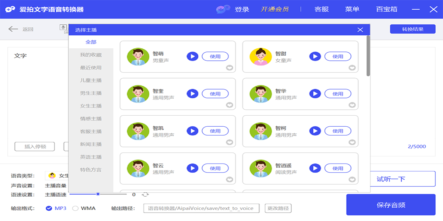Viewport: 443px width, 221px height.
Task: Use the 智柯 anchor voice
Action: (338, 131)
